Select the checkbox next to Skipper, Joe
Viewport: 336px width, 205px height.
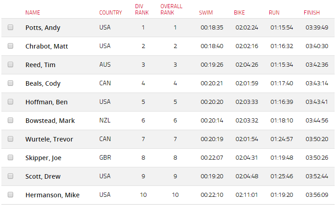pos(10,157)
